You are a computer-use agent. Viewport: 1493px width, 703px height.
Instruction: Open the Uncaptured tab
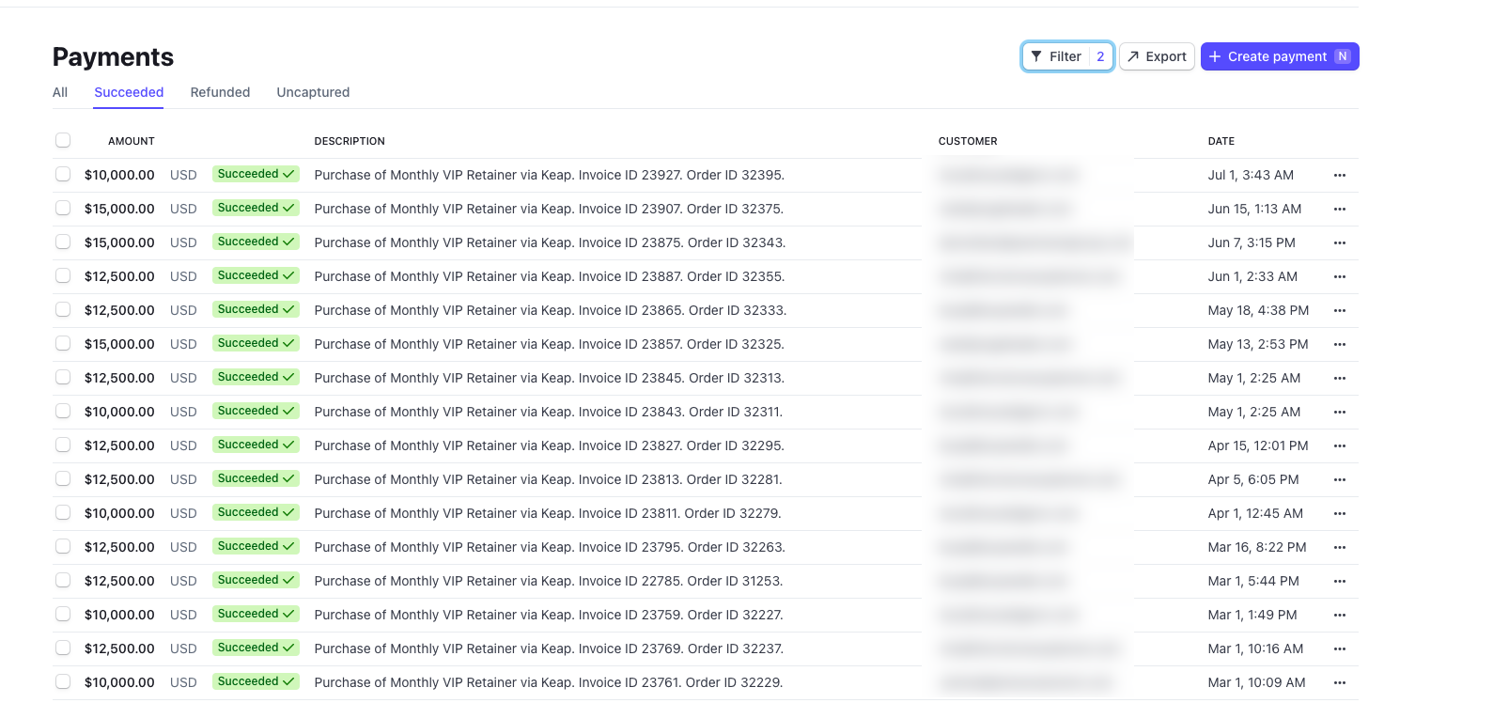[313, 92]
